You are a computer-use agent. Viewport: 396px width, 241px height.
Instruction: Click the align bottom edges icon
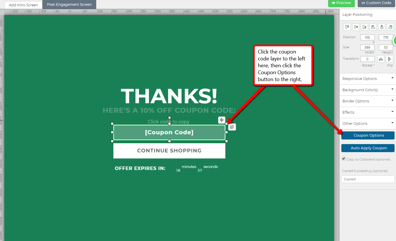(x=365, y=27)
